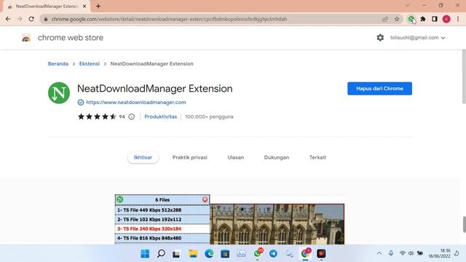Image resolution: width=466 pixels, height=262 pixels.
Task: Click the star rating
Action: tap(97, 116)
